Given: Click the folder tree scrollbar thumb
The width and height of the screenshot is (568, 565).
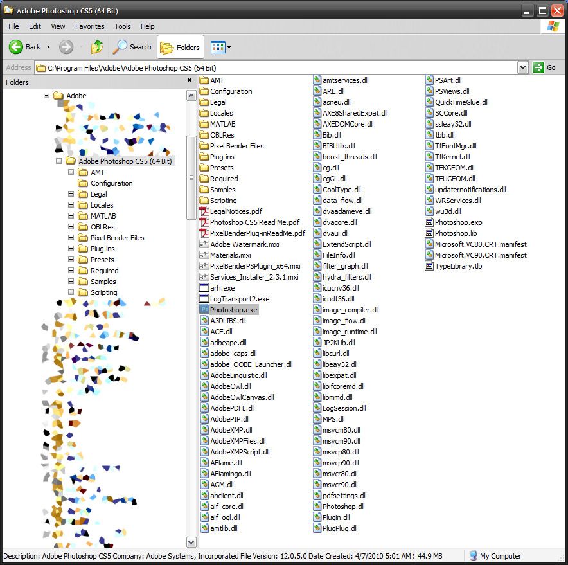Looking at the screenshot, I should (191, 177).
